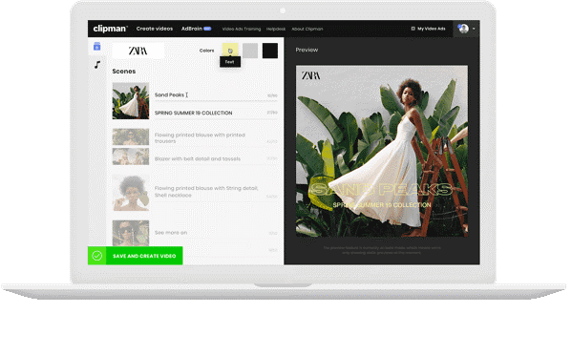Pick the yellow text color swatch
Screen dimensions: 572x355
[x=230, y=51]
